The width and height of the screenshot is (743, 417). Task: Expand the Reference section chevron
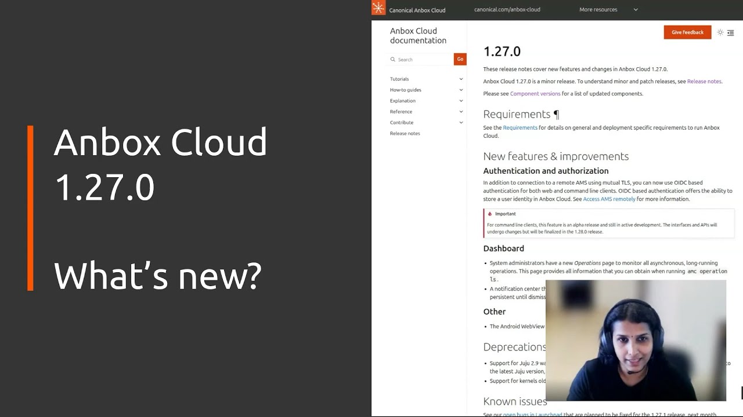click(461, 112)
